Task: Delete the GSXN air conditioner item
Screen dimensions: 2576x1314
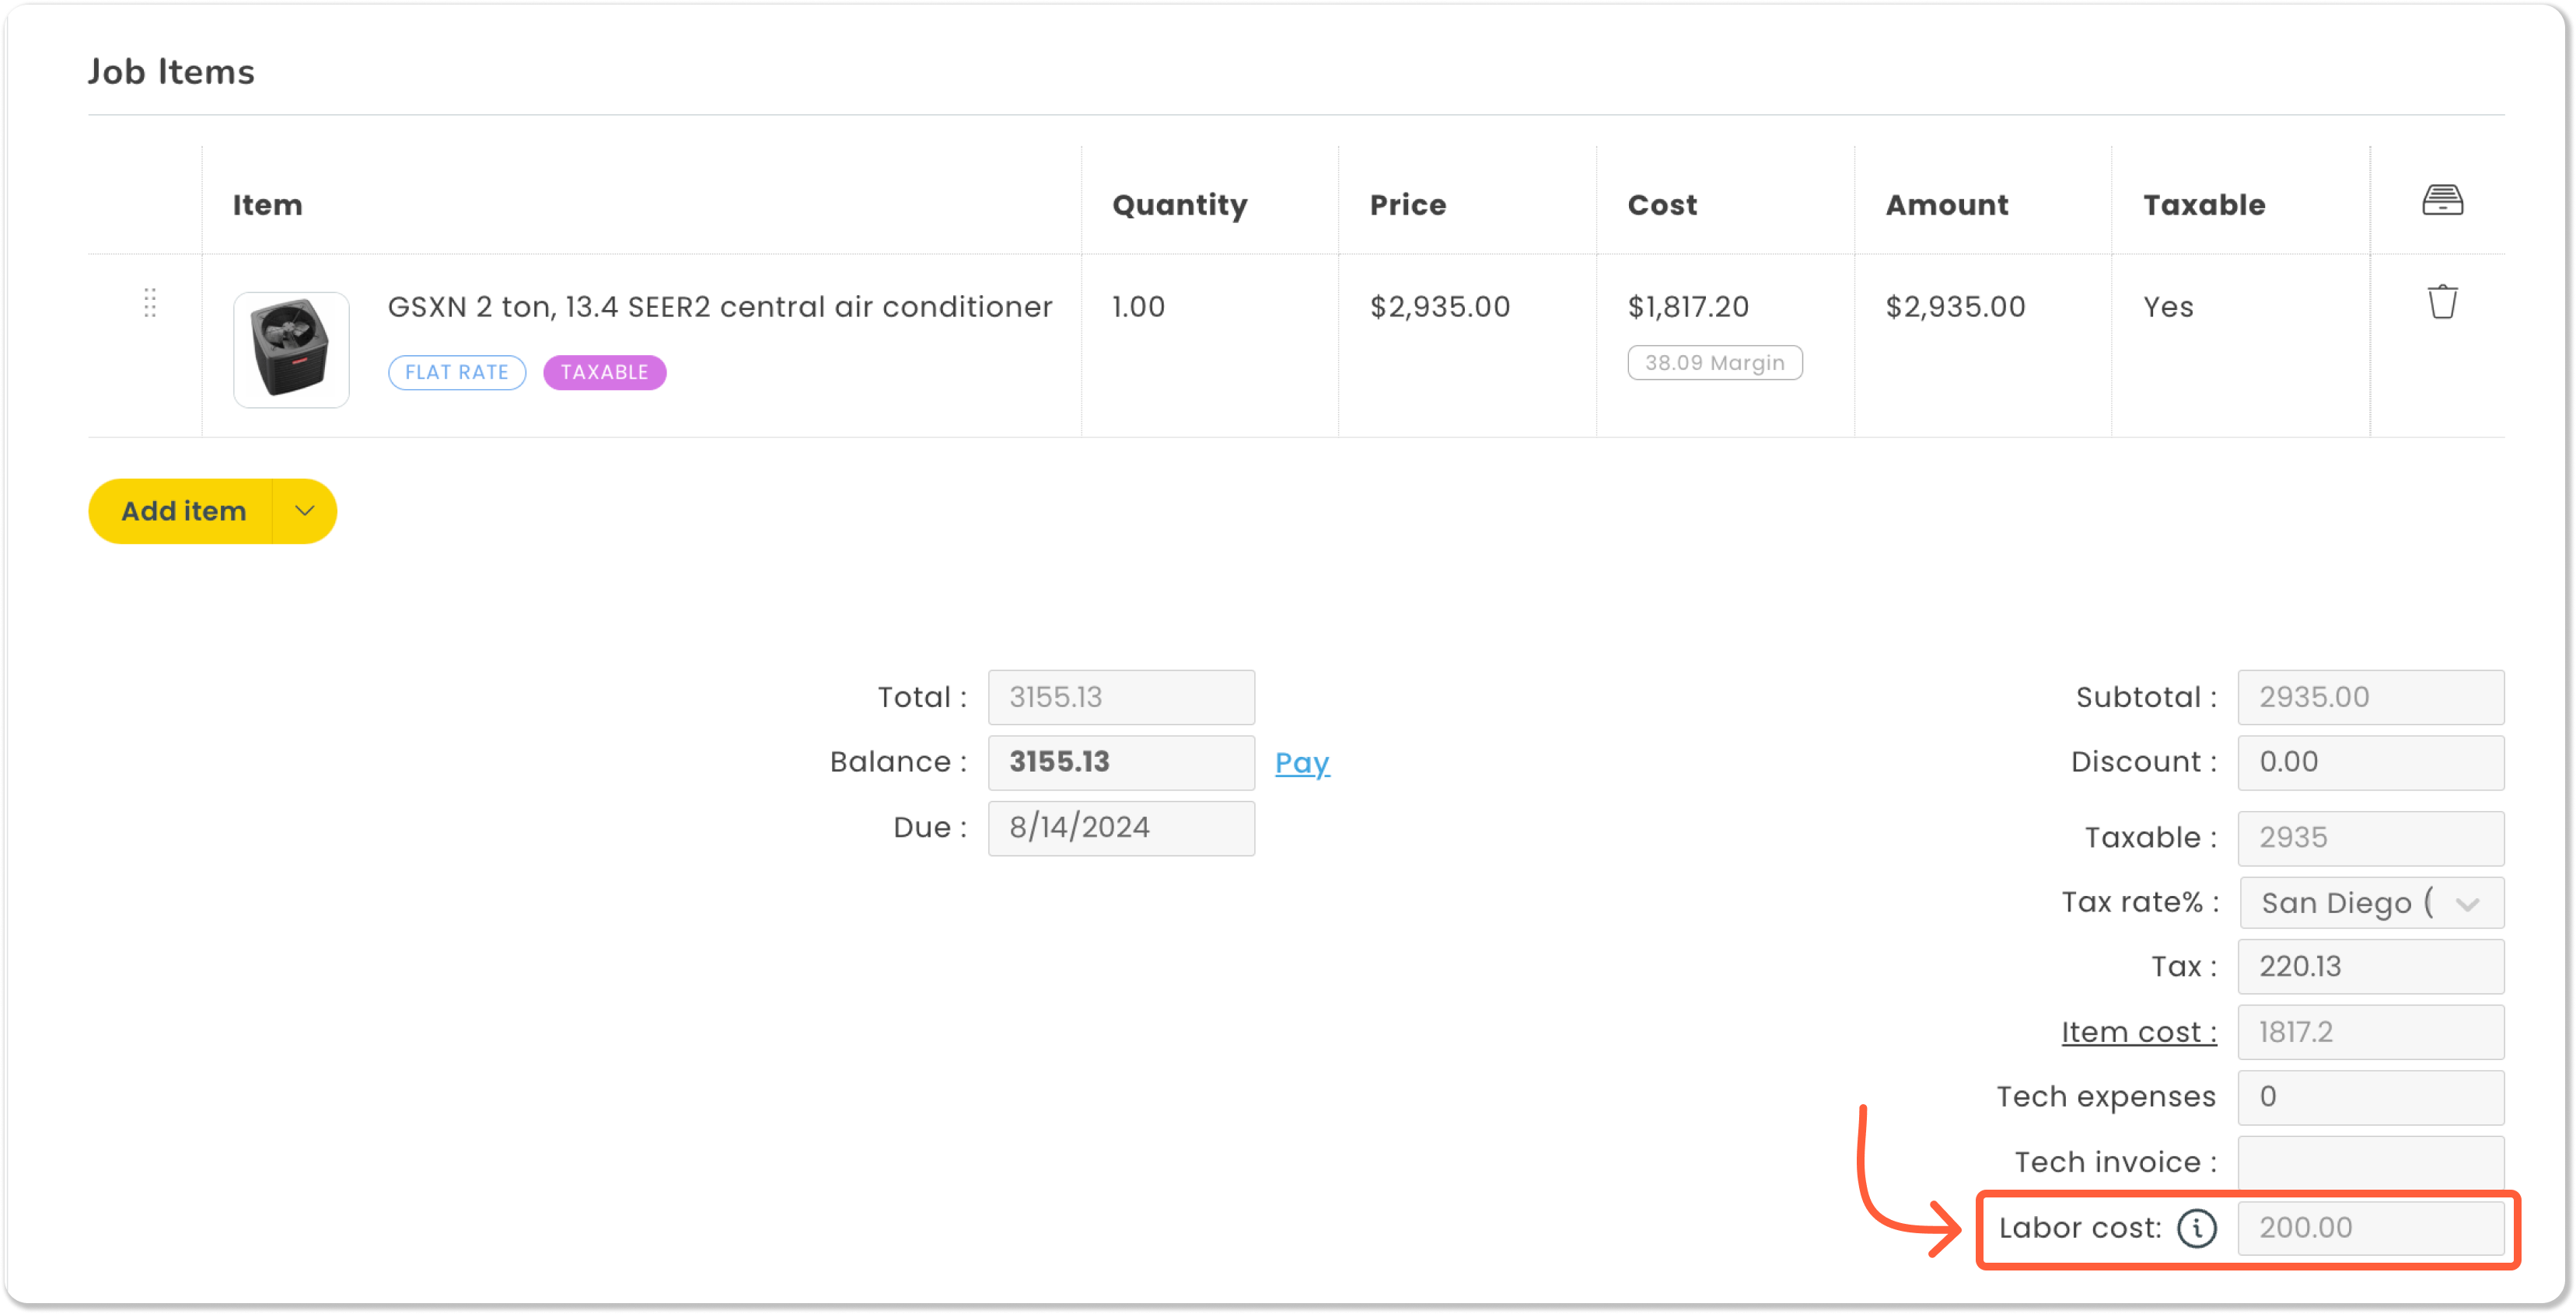Action: (2441, 301)
